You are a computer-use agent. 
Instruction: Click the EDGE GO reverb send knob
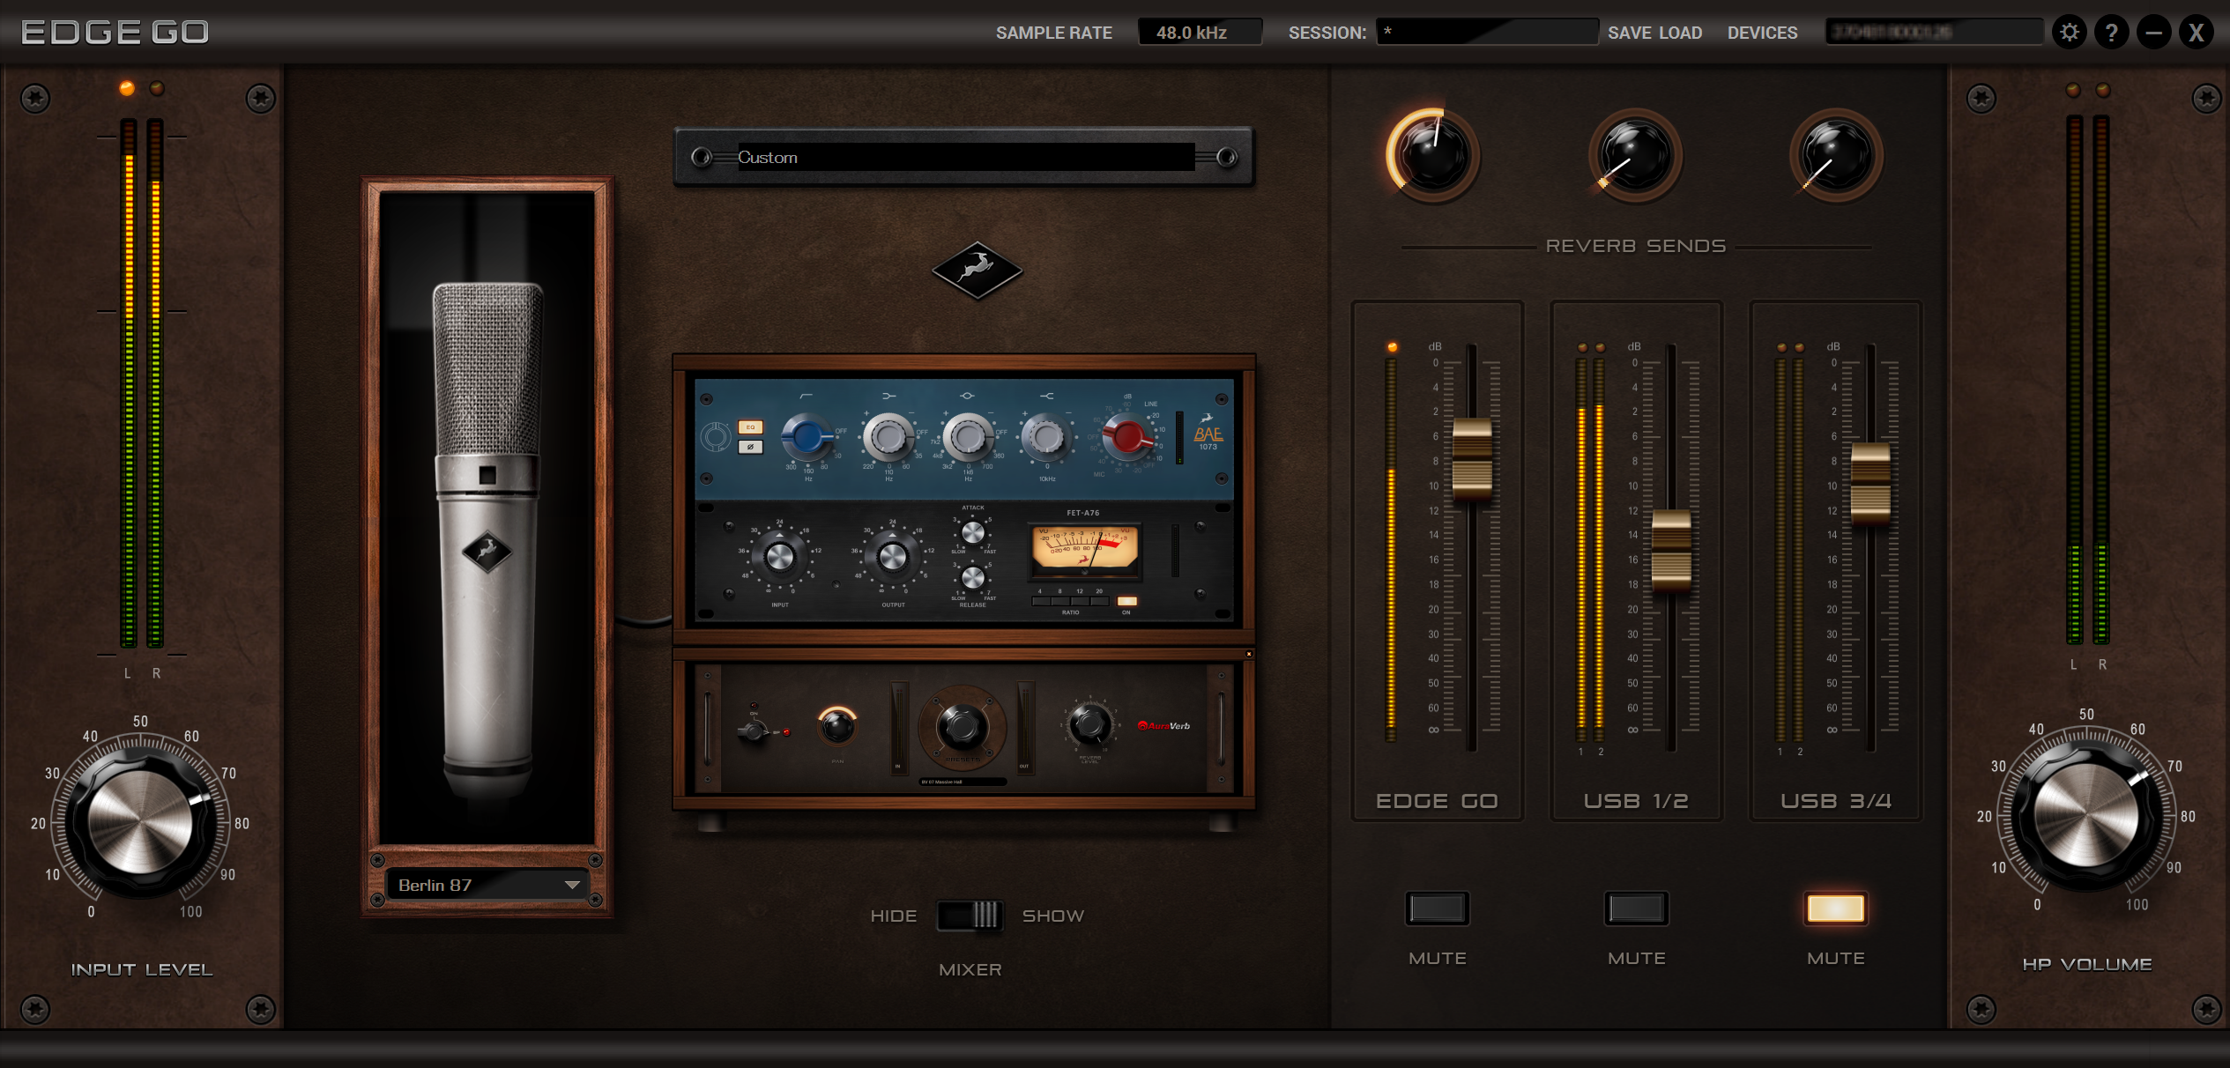tap(1433, 156)
